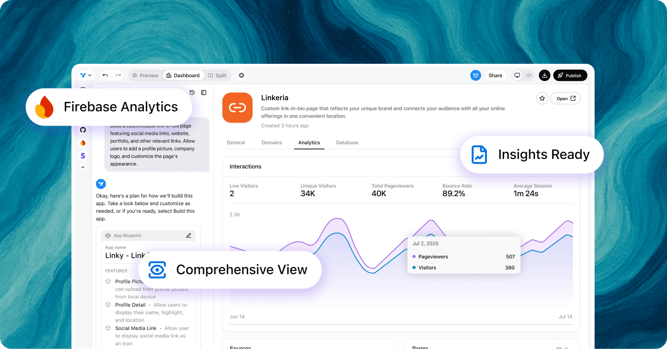Click the Linkeria title text
The image size is (667, 349).
pos(275,98)
